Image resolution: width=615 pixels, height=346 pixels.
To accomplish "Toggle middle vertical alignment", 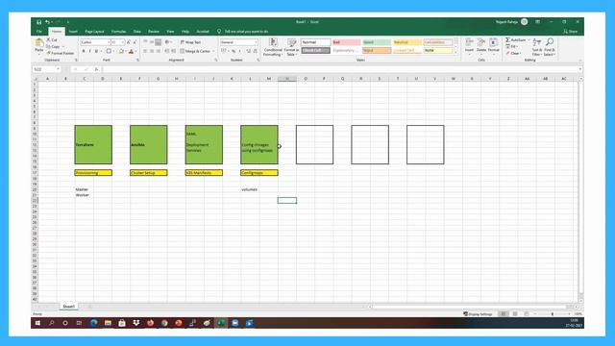I will coord(152,42).
